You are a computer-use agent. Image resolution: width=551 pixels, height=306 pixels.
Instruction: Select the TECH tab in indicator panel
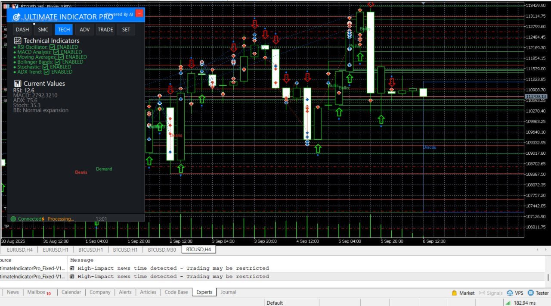coord(64,29)
